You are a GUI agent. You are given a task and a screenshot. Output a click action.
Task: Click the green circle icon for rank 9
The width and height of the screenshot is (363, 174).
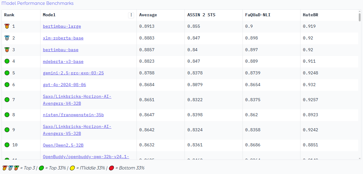(7, 130)
